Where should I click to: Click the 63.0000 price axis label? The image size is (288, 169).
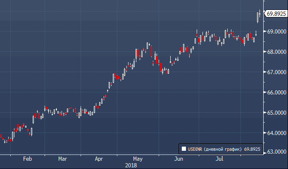tap(276, 152)
